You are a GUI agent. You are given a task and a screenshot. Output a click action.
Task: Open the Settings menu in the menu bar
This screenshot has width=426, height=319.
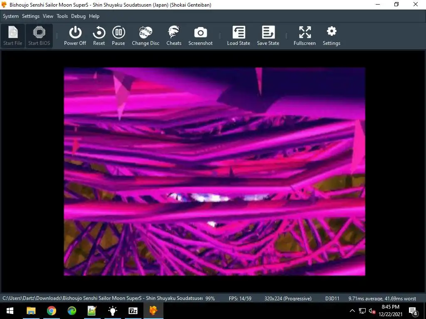pyautogui.click(x=31, y=16)
